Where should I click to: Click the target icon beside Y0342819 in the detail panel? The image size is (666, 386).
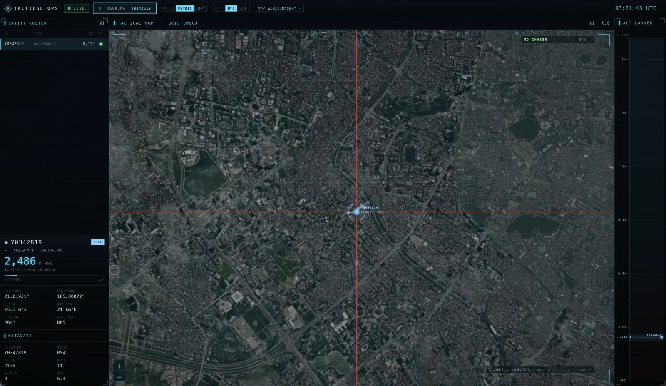[6, 242]
